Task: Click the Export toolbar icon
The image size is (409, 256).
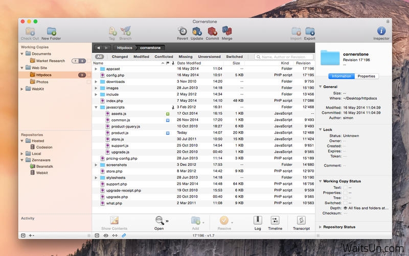Action: 310,31
